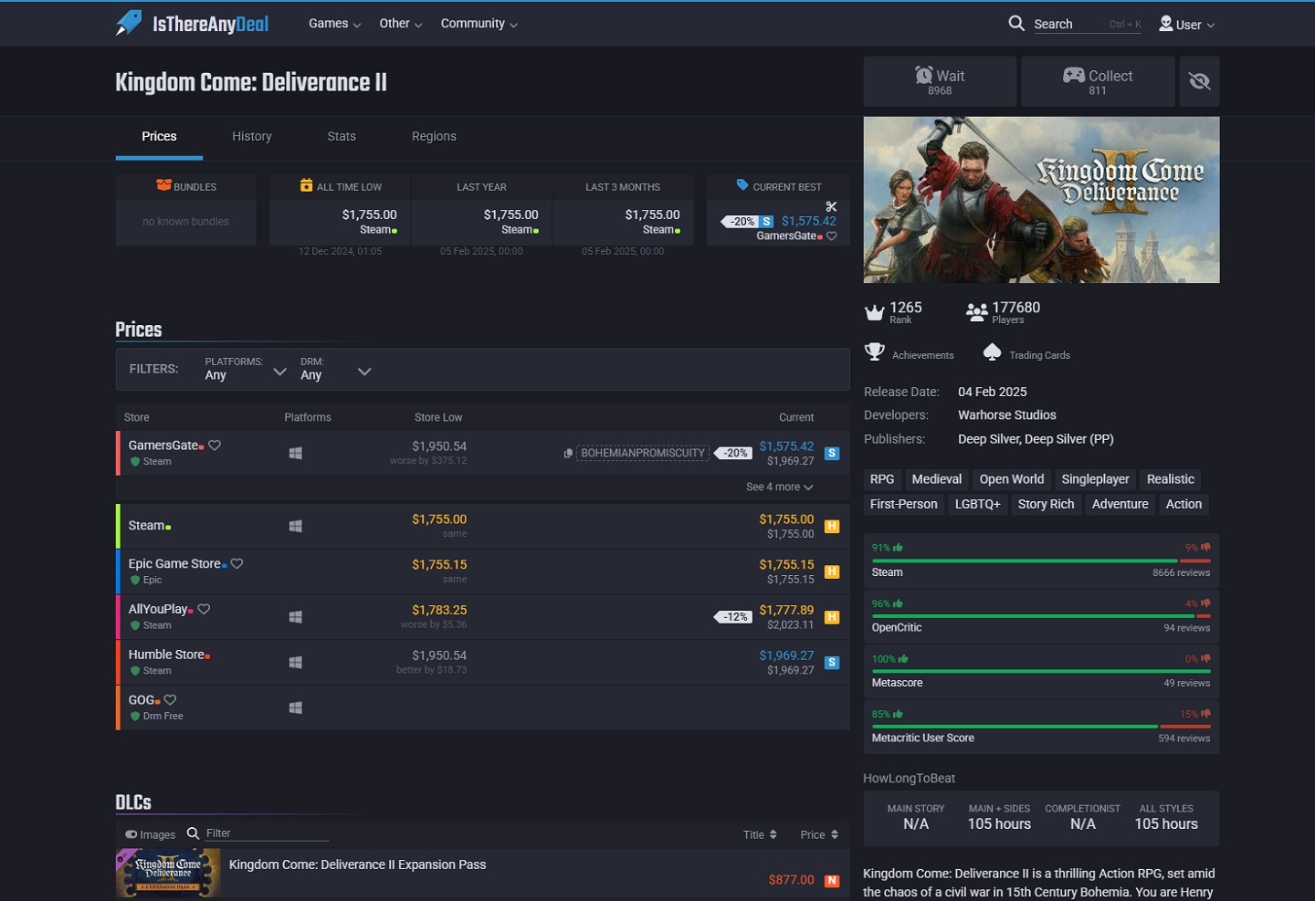Open the User account dropdown
This screenshot has width=1315, height=901.
point(1187,24)
